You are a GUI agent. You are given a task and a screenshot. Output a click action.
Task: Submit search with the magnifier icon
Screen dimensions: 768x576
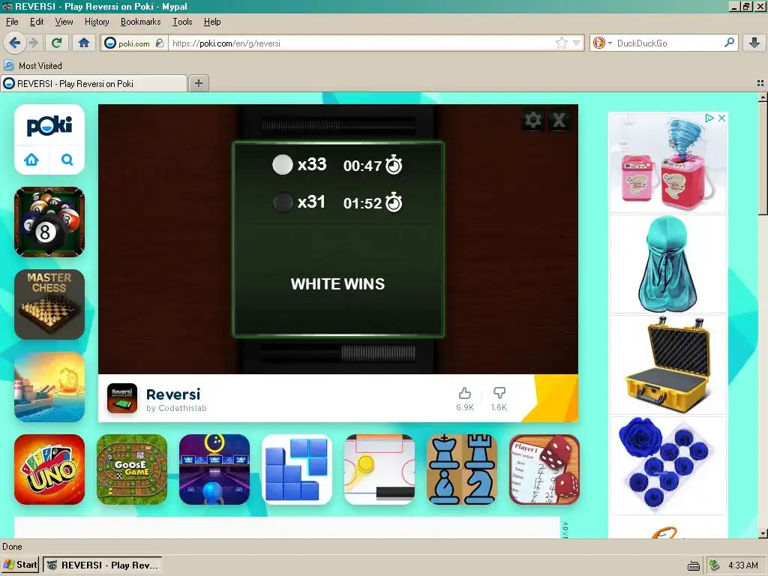point(729,43)
